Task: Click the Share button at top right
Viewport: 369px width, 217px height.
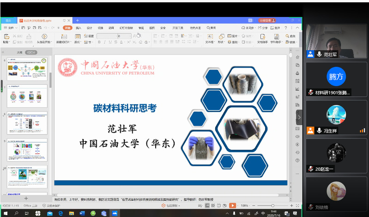Action: click(263, 28)
